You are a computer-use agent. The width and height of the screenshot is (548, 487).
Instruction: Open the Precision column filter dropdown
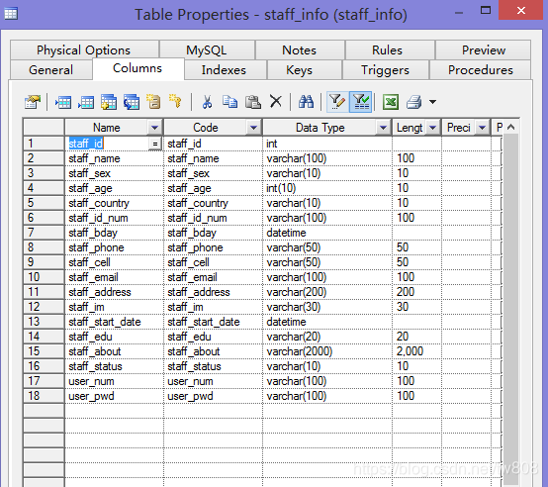coord(483,128)
